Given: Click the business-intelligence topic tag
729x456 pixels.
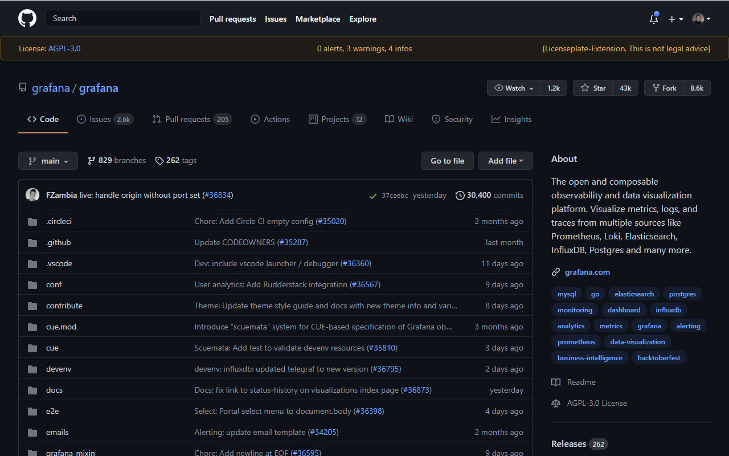Looking at the screenshot, I should 590,358.
